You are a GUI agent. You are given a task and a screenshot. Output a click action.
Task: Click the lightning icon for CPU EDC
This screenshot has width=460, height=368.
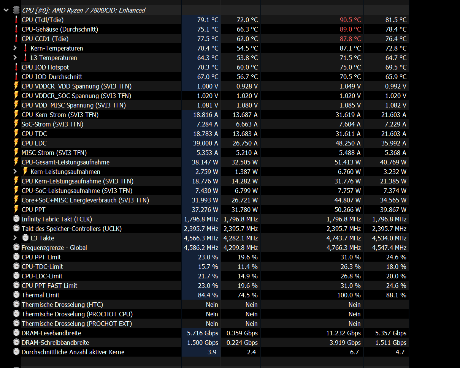coord(16,143)
